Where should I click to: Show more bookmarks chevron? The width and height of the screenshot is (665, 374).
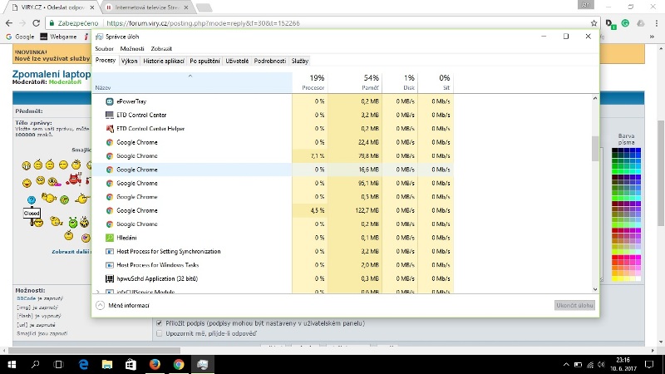tap(652, 37)
